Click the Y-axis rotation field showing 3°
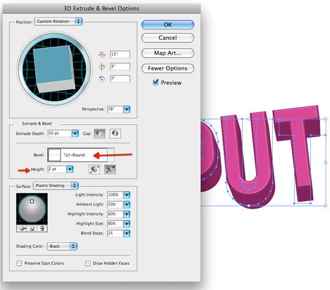This screenshot has height=290, width=330. pos(120,66)
